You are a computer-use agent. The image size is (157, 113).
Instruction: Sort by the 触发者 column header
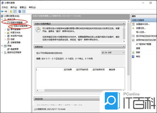(x=112, y=70)
